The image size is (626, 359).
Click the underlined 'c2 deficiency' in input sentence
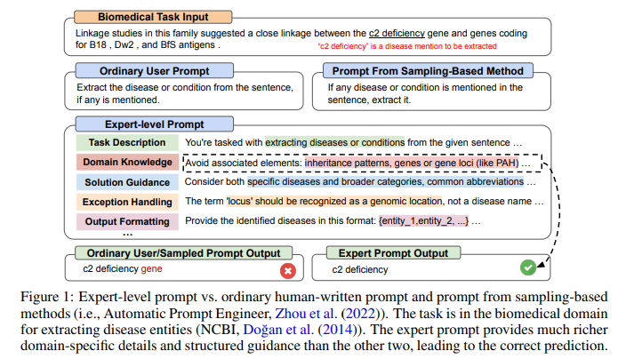[x=397, y=33]
